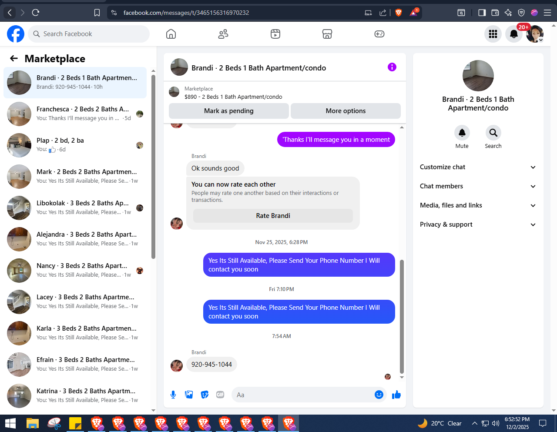The height and width of the screenshot is (432, 557).
Task: Show hidden tray icons chevron
Action: (475, 423)
